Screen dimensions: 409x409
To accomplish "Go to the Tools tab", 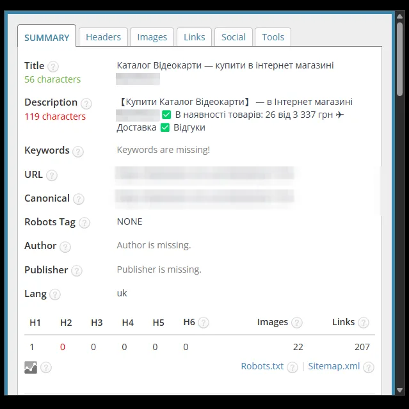I will pos(273,37).
